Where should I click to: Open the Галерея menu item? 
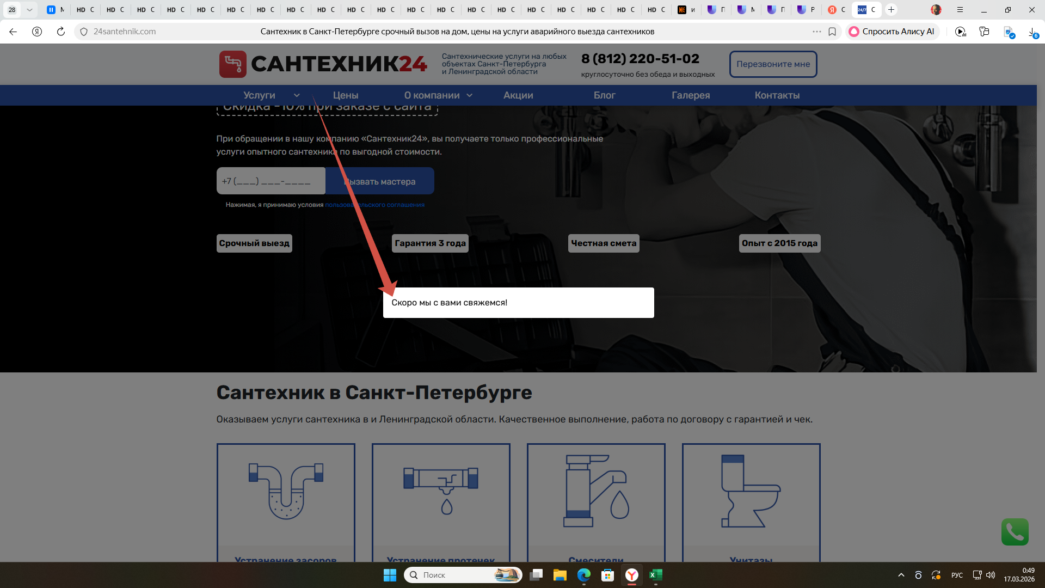(x=690, y=95)
